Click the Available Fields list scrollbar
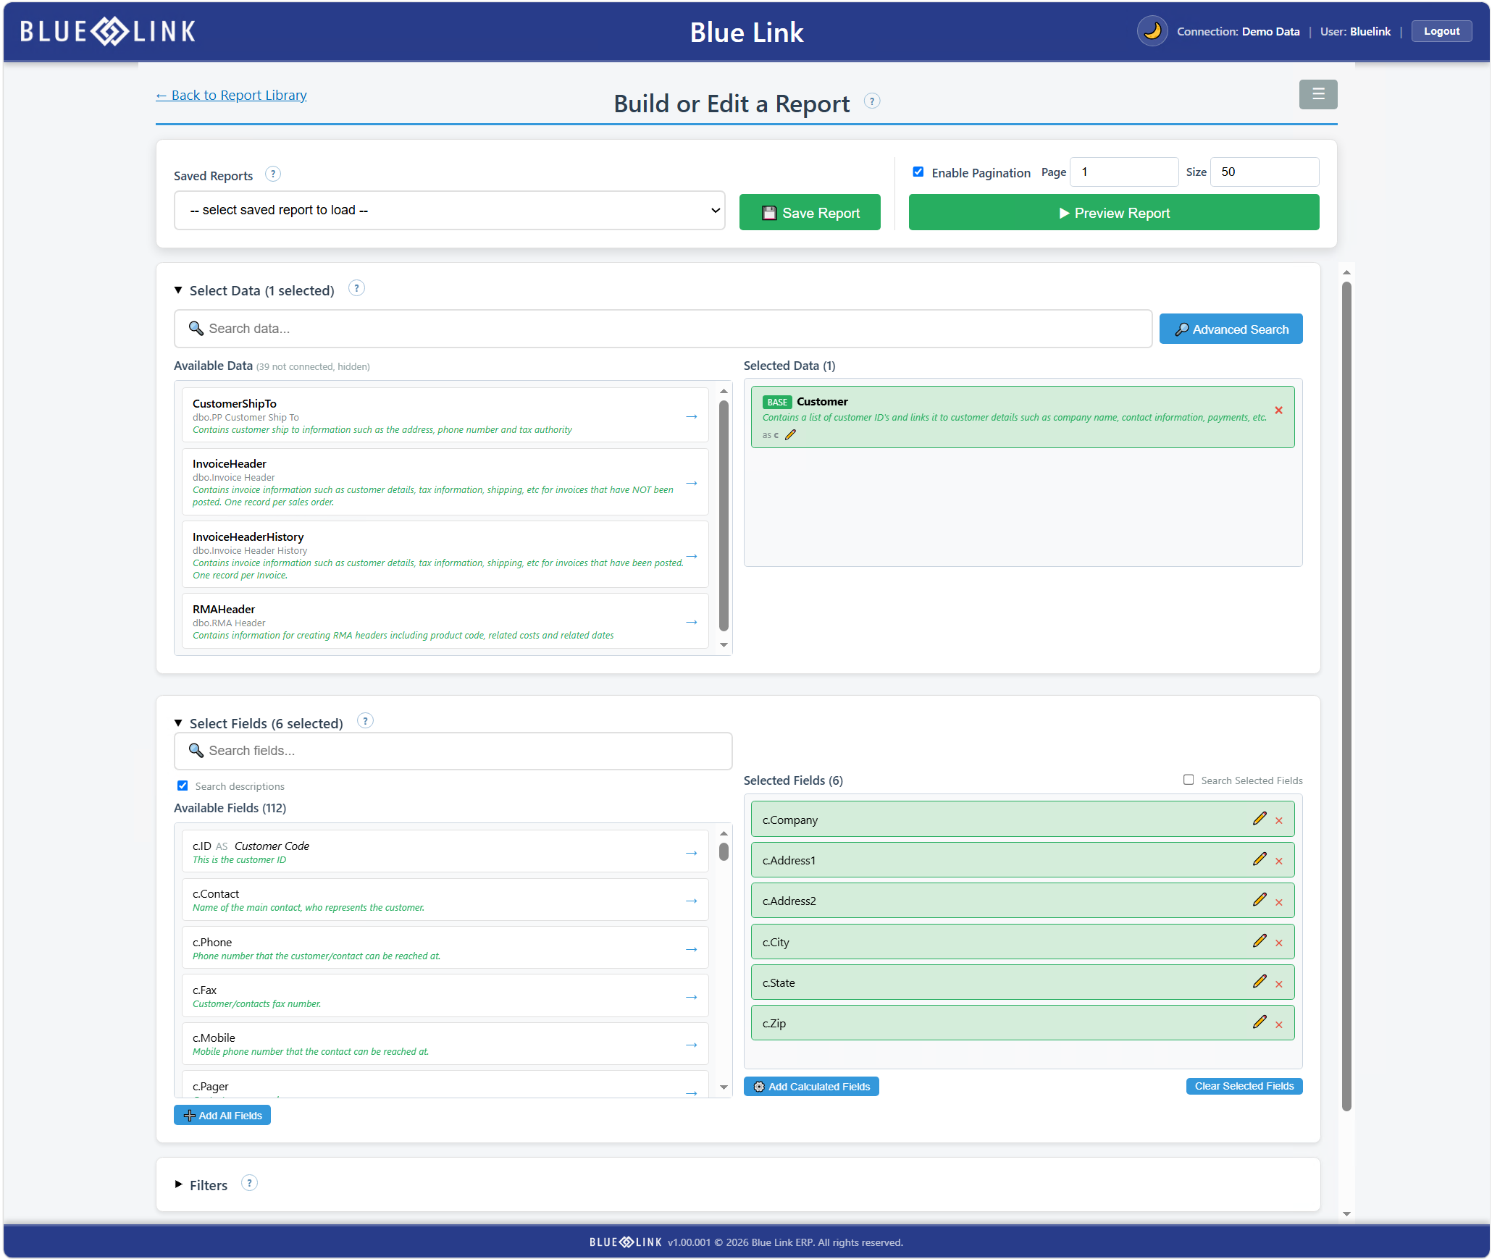This screenshot has height=1259, width=1492. 724,851
